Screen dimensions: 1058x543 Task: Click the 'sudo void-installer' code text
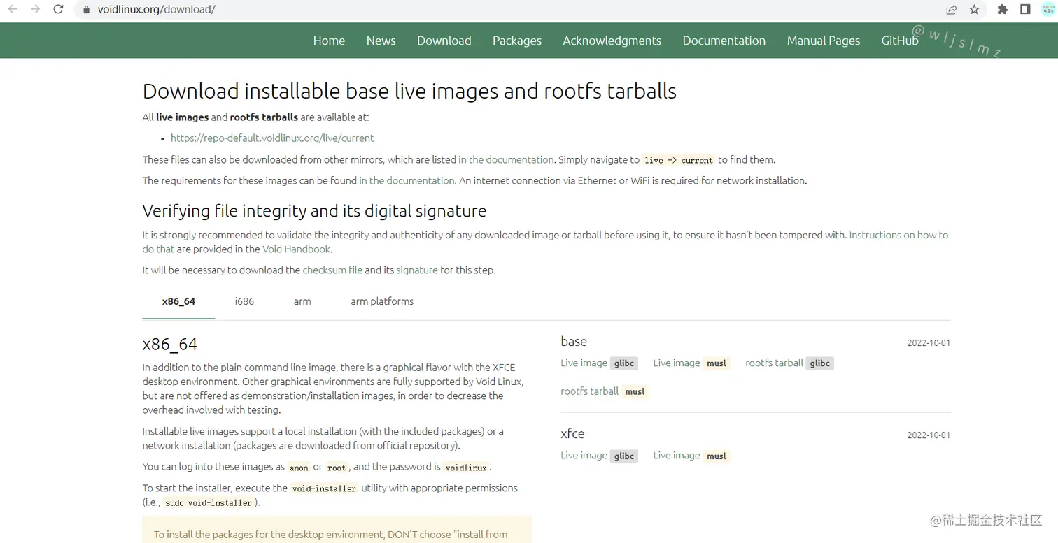[209, 503]
